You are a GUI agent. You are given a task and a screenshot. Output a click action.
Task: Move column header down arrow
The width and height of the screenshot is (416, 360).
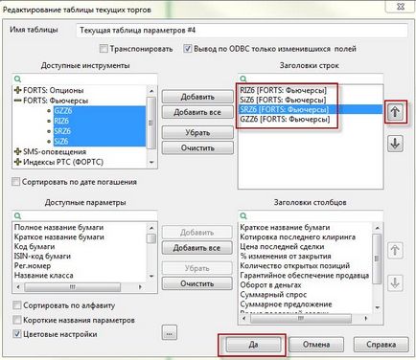395,282
